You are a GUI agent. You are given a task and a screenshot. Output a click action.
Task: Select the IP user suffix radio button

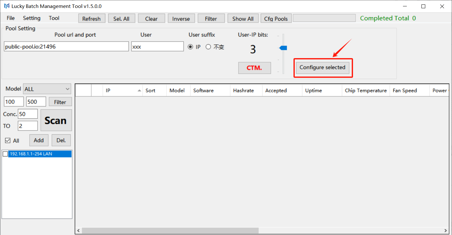pyautogui.click(x=190, y=47)
